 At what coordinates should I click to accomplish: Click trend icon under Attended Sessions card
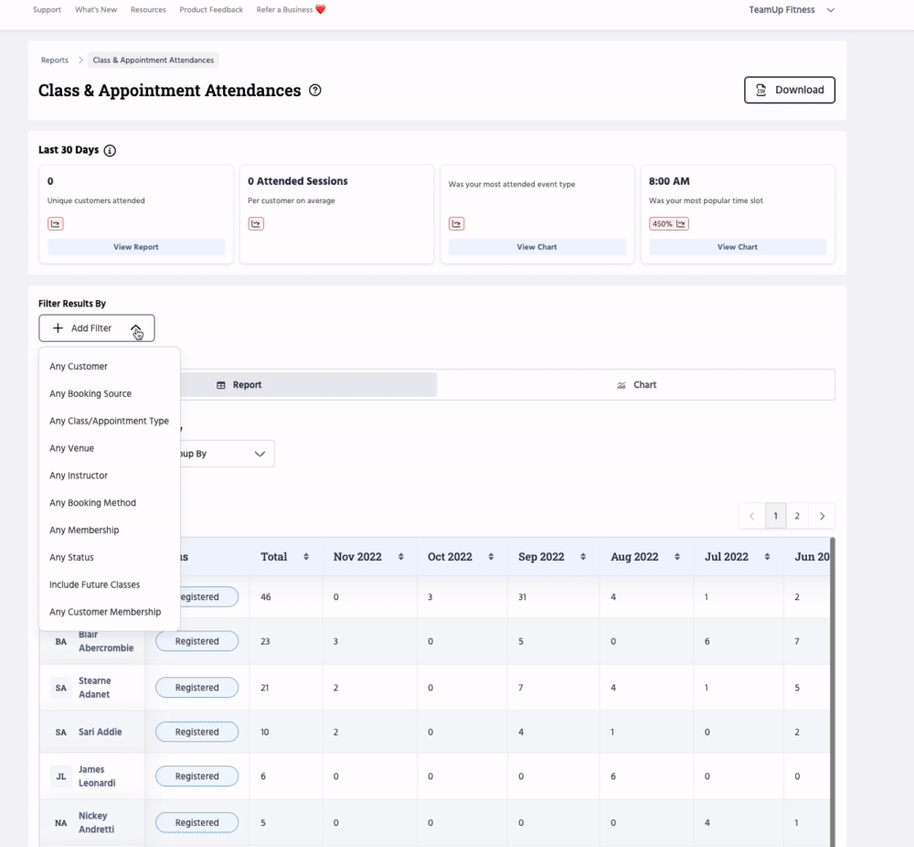(256, 224)
